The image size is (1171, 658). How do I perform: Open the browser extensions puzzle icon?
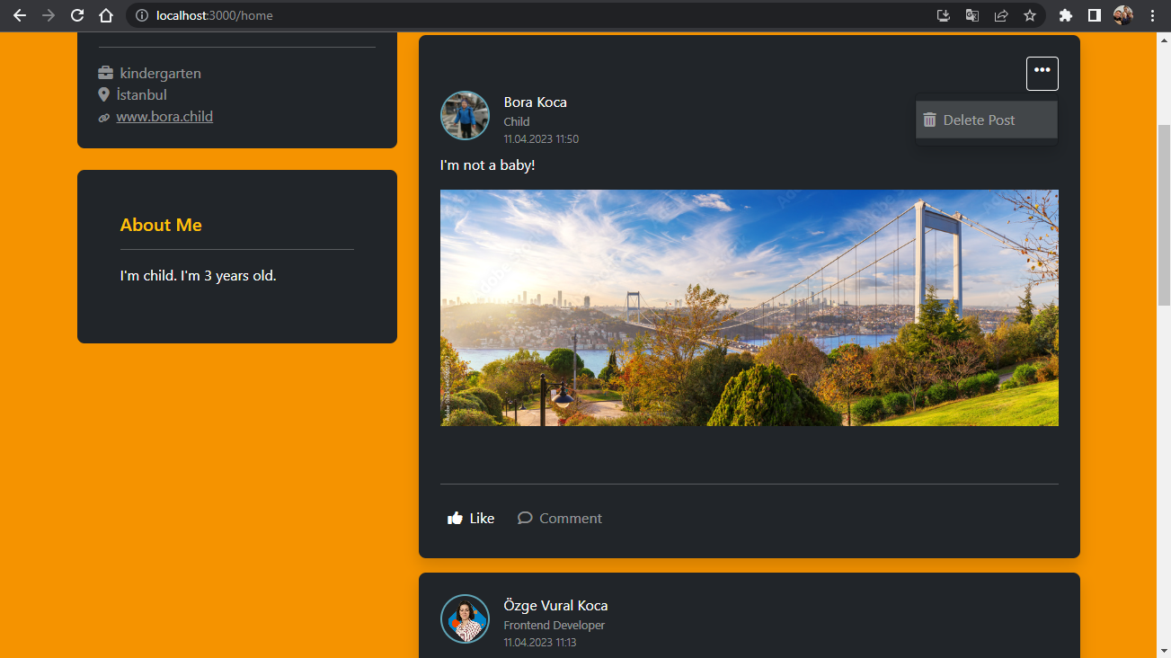pos(1065,15)
